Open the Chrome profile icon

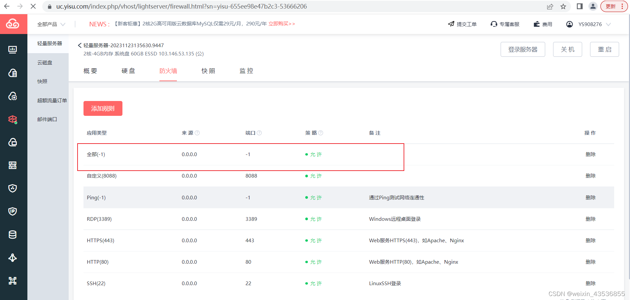[x=593, y=6]
